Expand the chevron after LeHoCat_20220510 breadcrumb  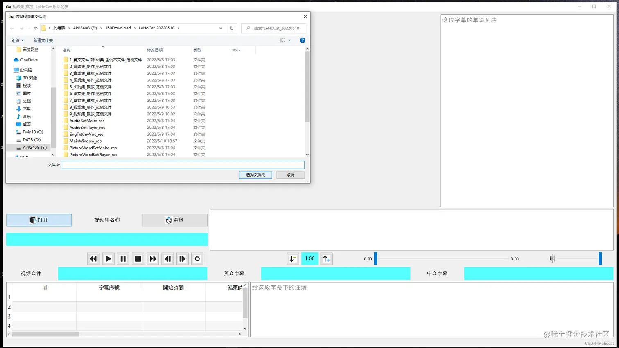(178, 28)
